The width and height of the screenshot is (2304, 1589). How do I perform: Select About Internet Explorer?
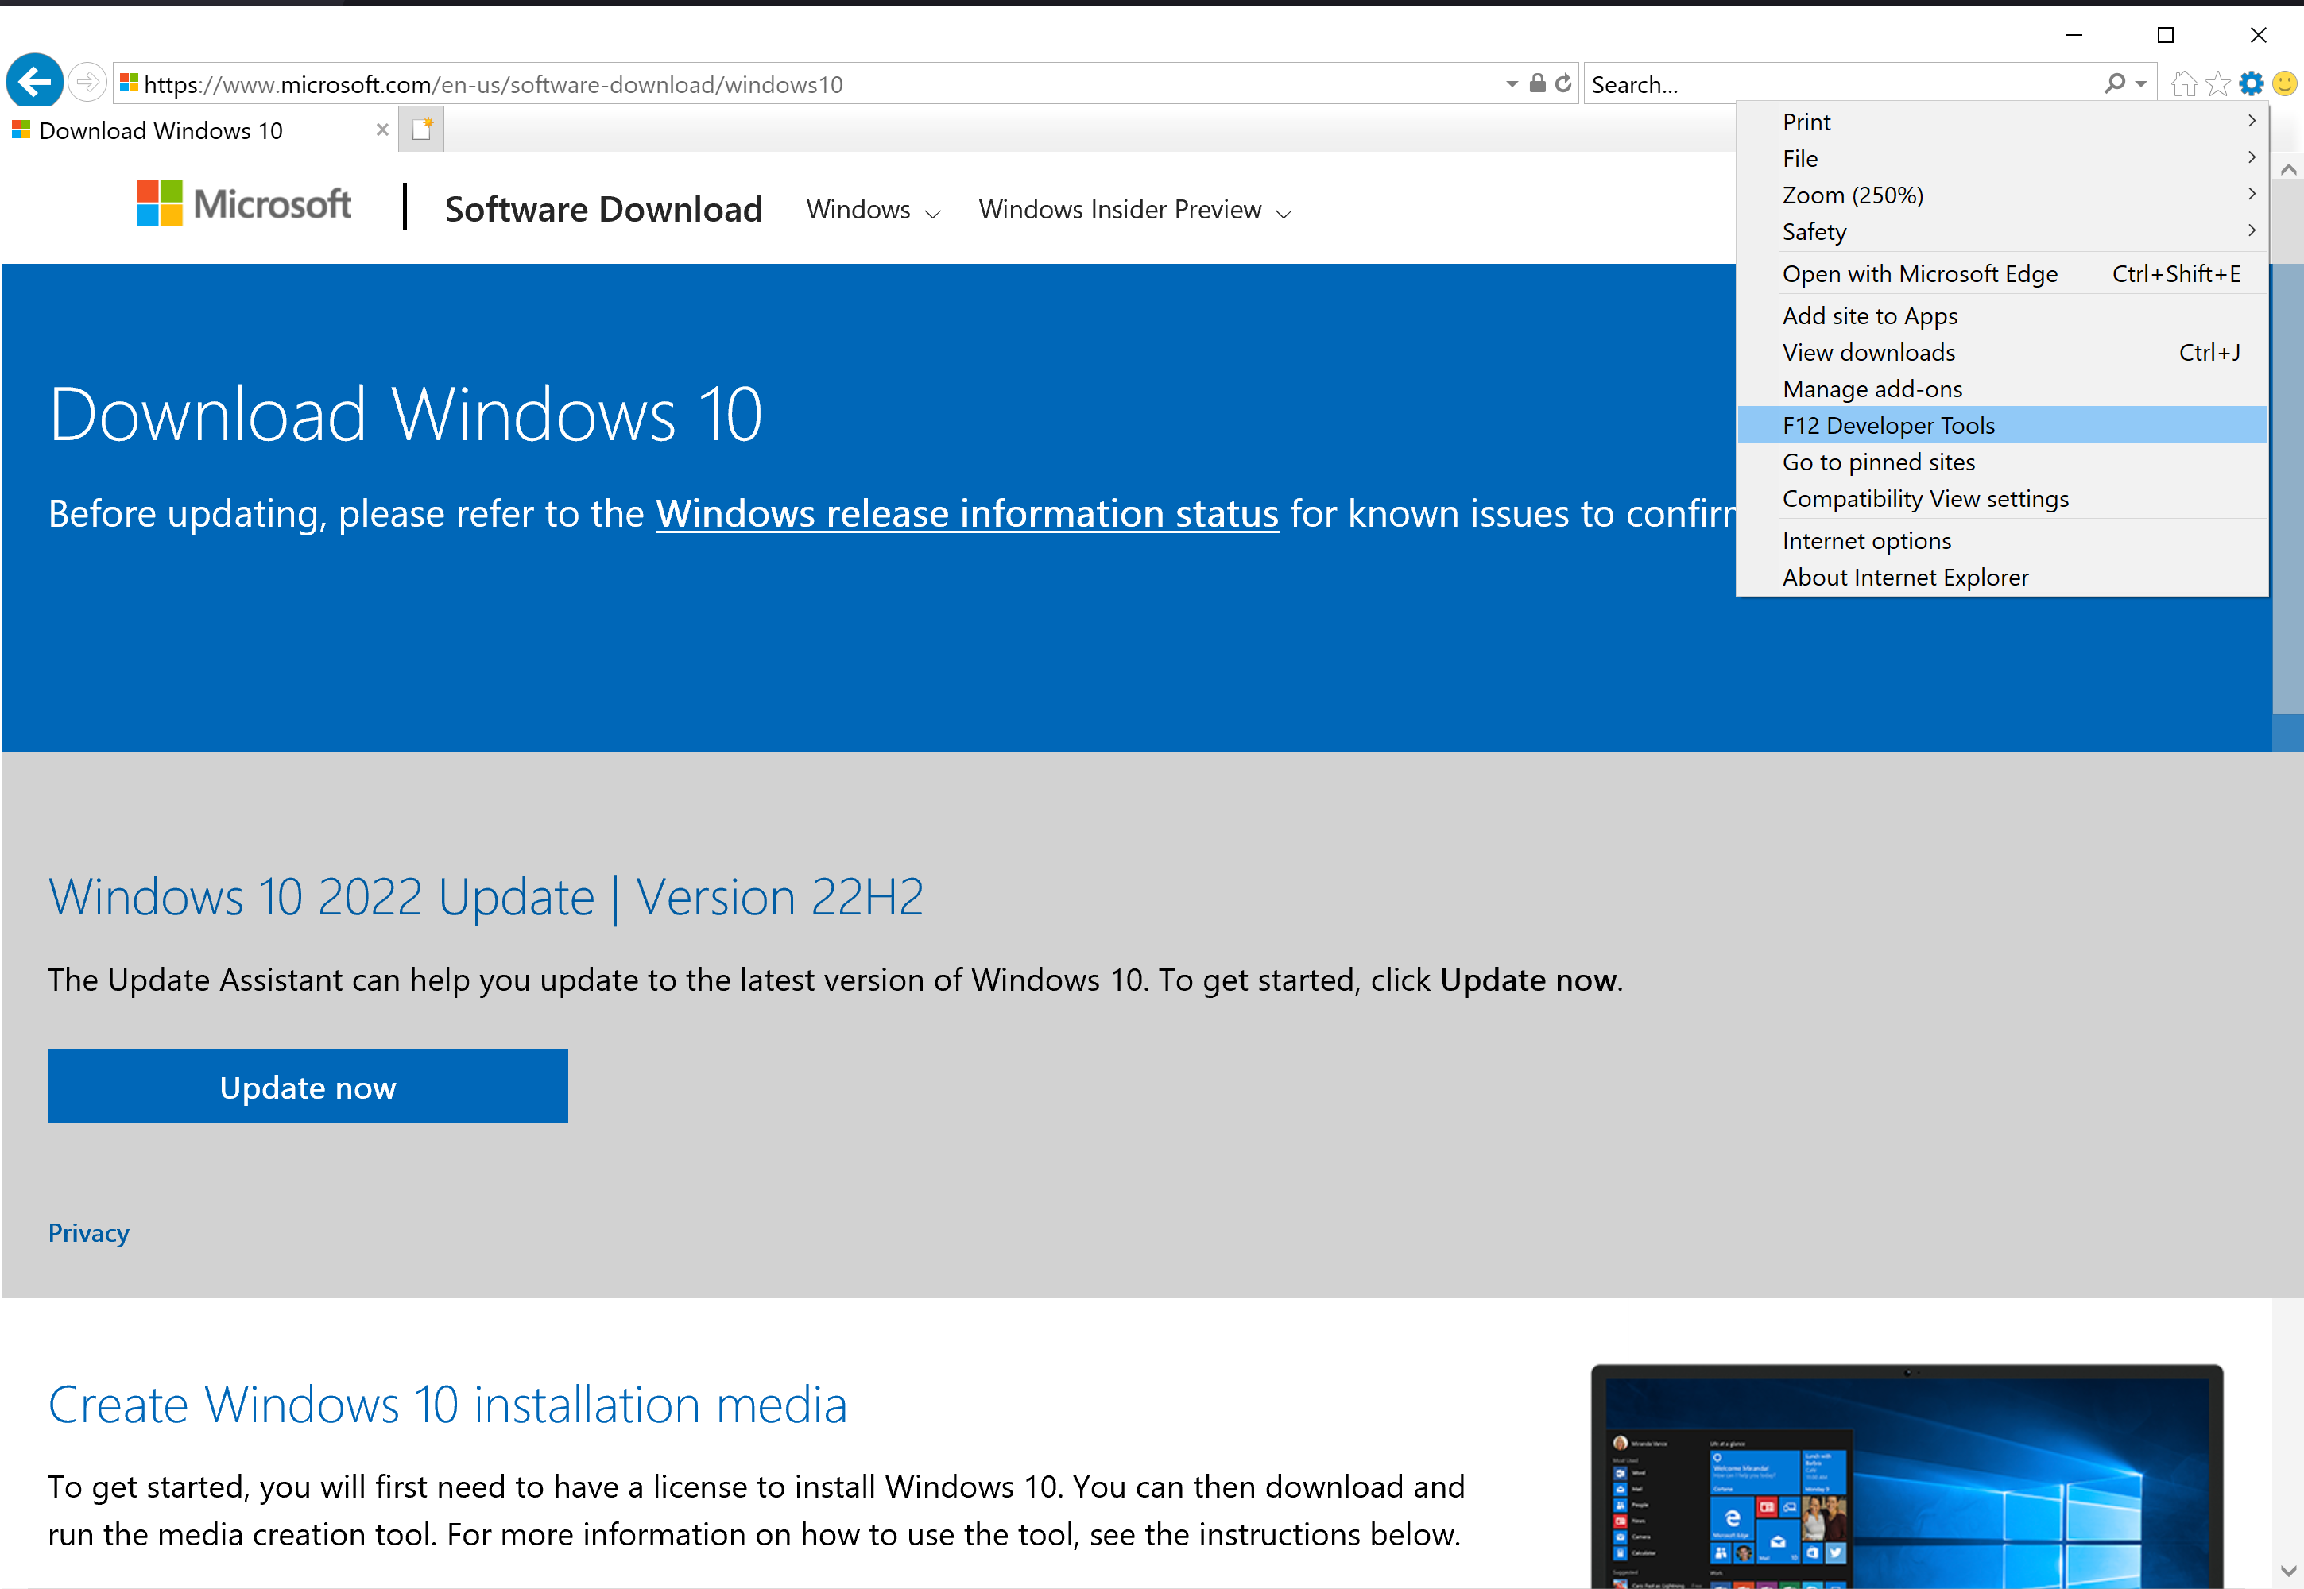2001,578
